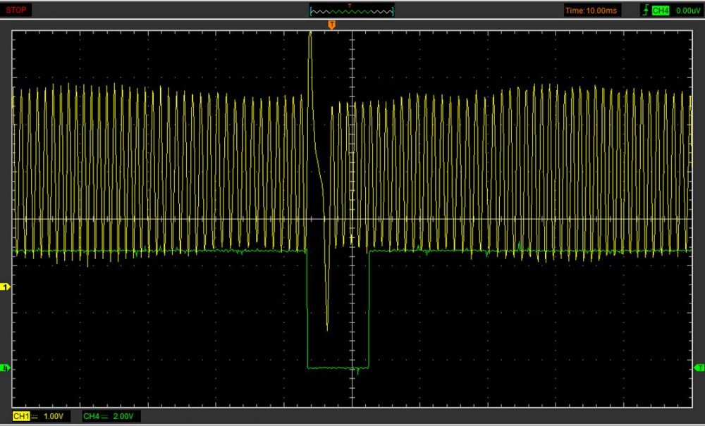Click the rising edge trigger slope icon
The height and width of the screenshot is (426, 705).
[x=645, y=10]
